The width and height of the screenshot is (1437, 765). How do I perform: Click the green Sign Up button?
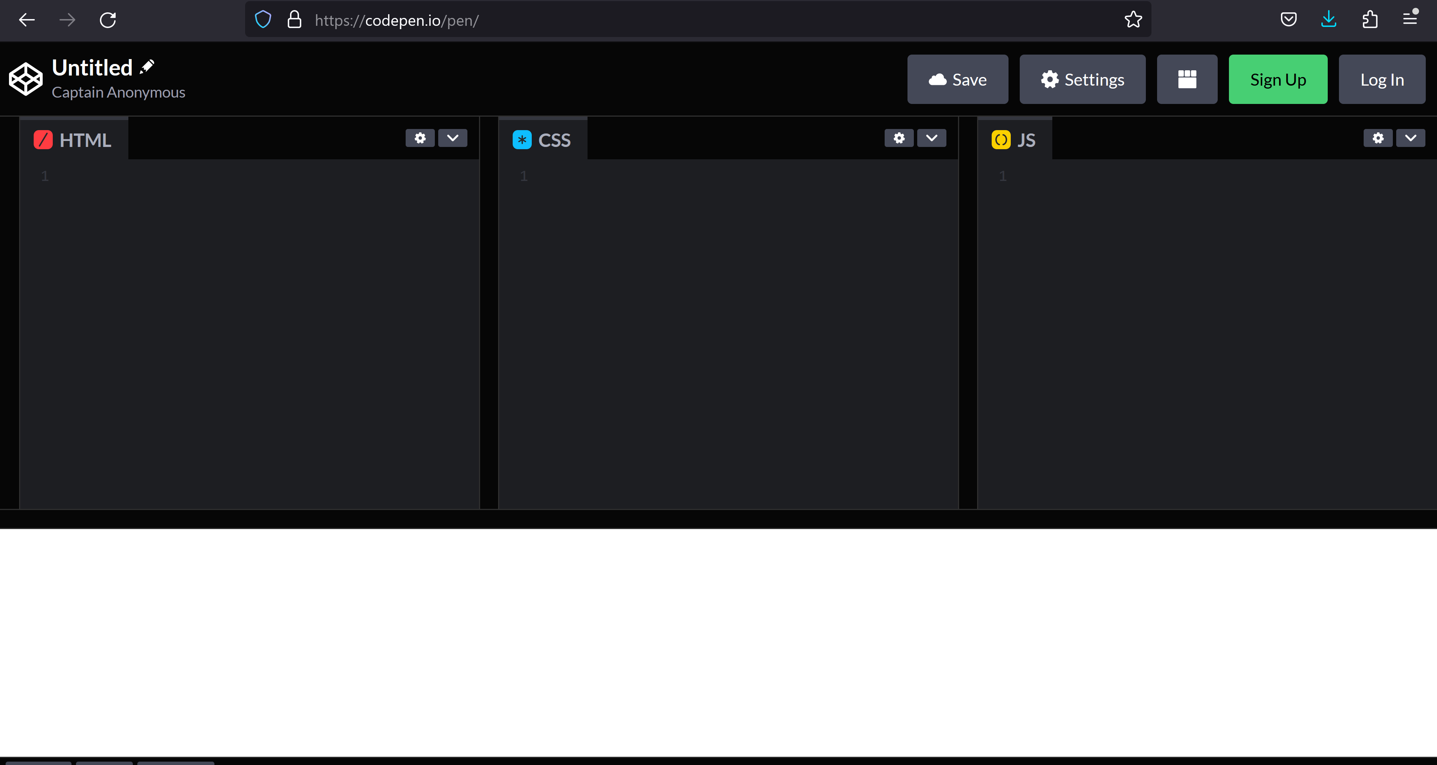(1278, 80)
